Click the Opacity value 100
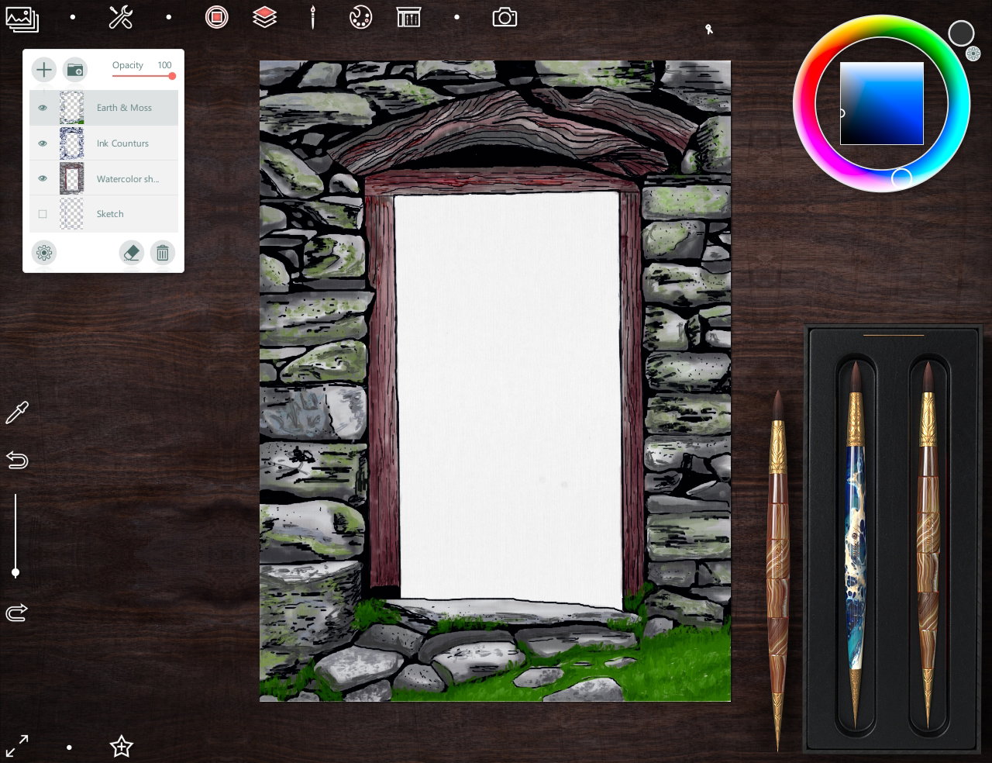This screenshot has height=763, width=992. point(164,65)
